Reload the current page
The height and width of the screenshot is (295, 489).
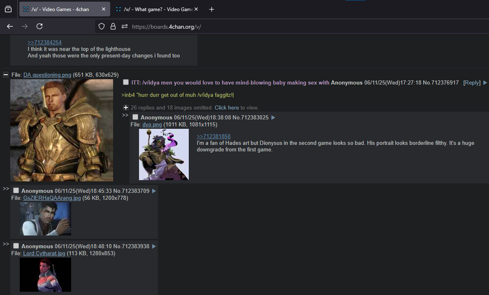pos(39,26)
